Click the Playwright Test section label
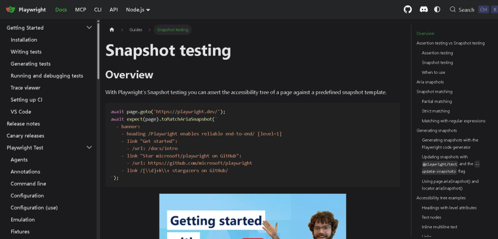The width and height of the screenshot is (498, 239). point(25,148)
